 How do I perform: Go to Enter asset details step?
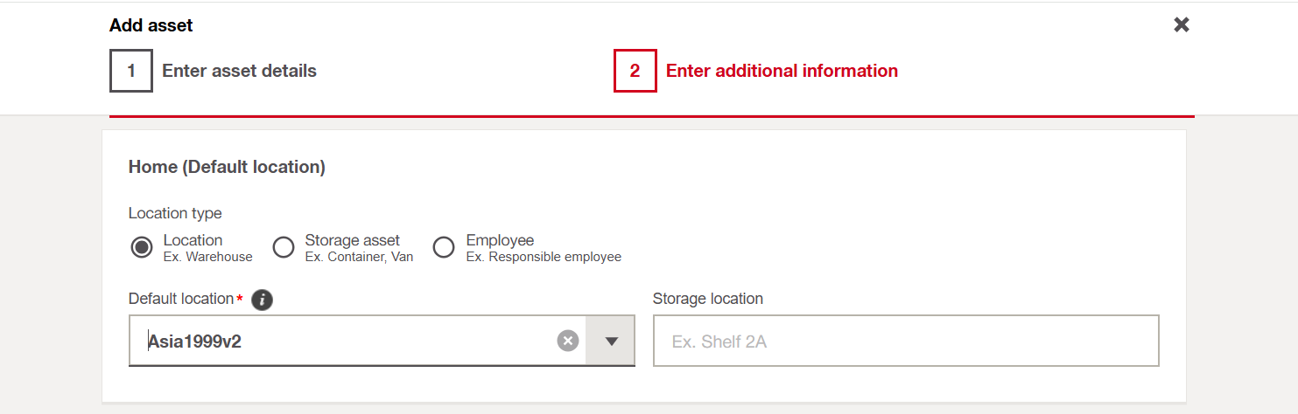(x=239, y=71)
